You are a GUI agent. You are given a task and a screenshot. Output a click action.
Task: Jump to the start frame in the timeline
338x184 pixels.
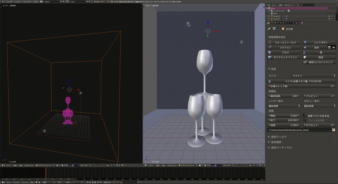tap(88, 182)
